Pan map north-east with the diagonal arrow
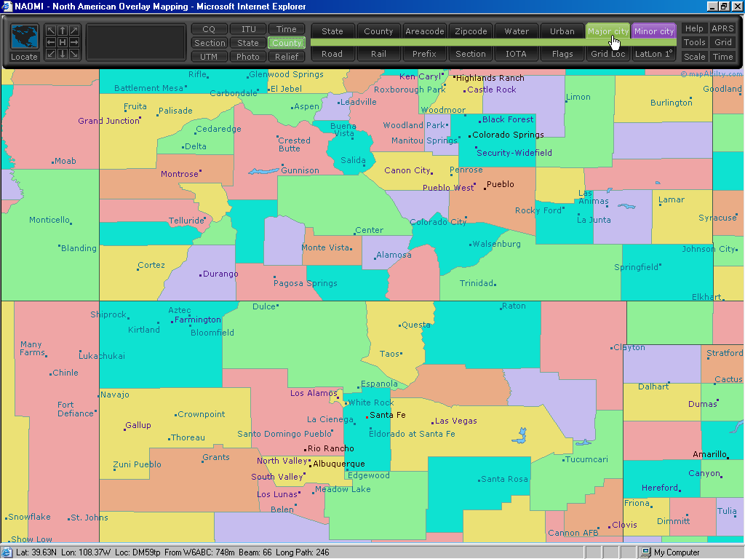Viewport: 745px width, 559px height. click(x=74, y=31)
